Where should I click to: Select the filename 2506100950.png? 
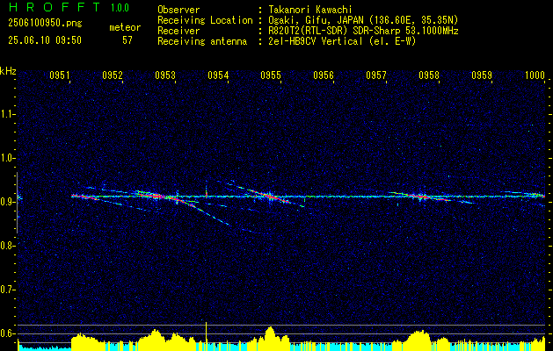[45, 23]
